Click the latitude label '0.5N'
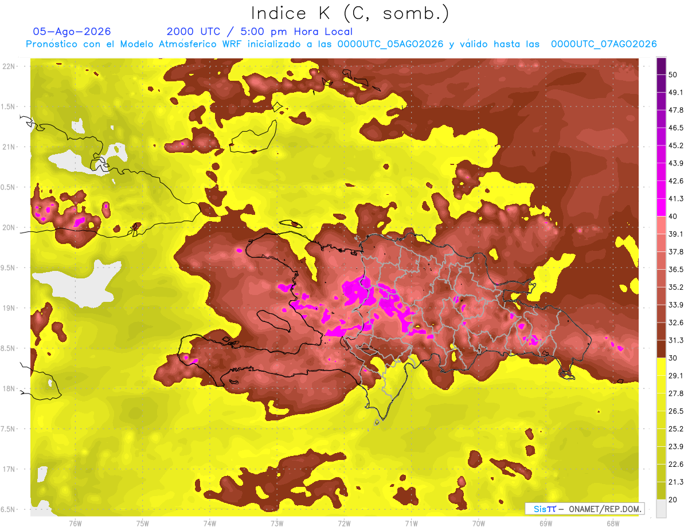The height and width of the screenshot is (531, 688). click(x=9, y=187)
